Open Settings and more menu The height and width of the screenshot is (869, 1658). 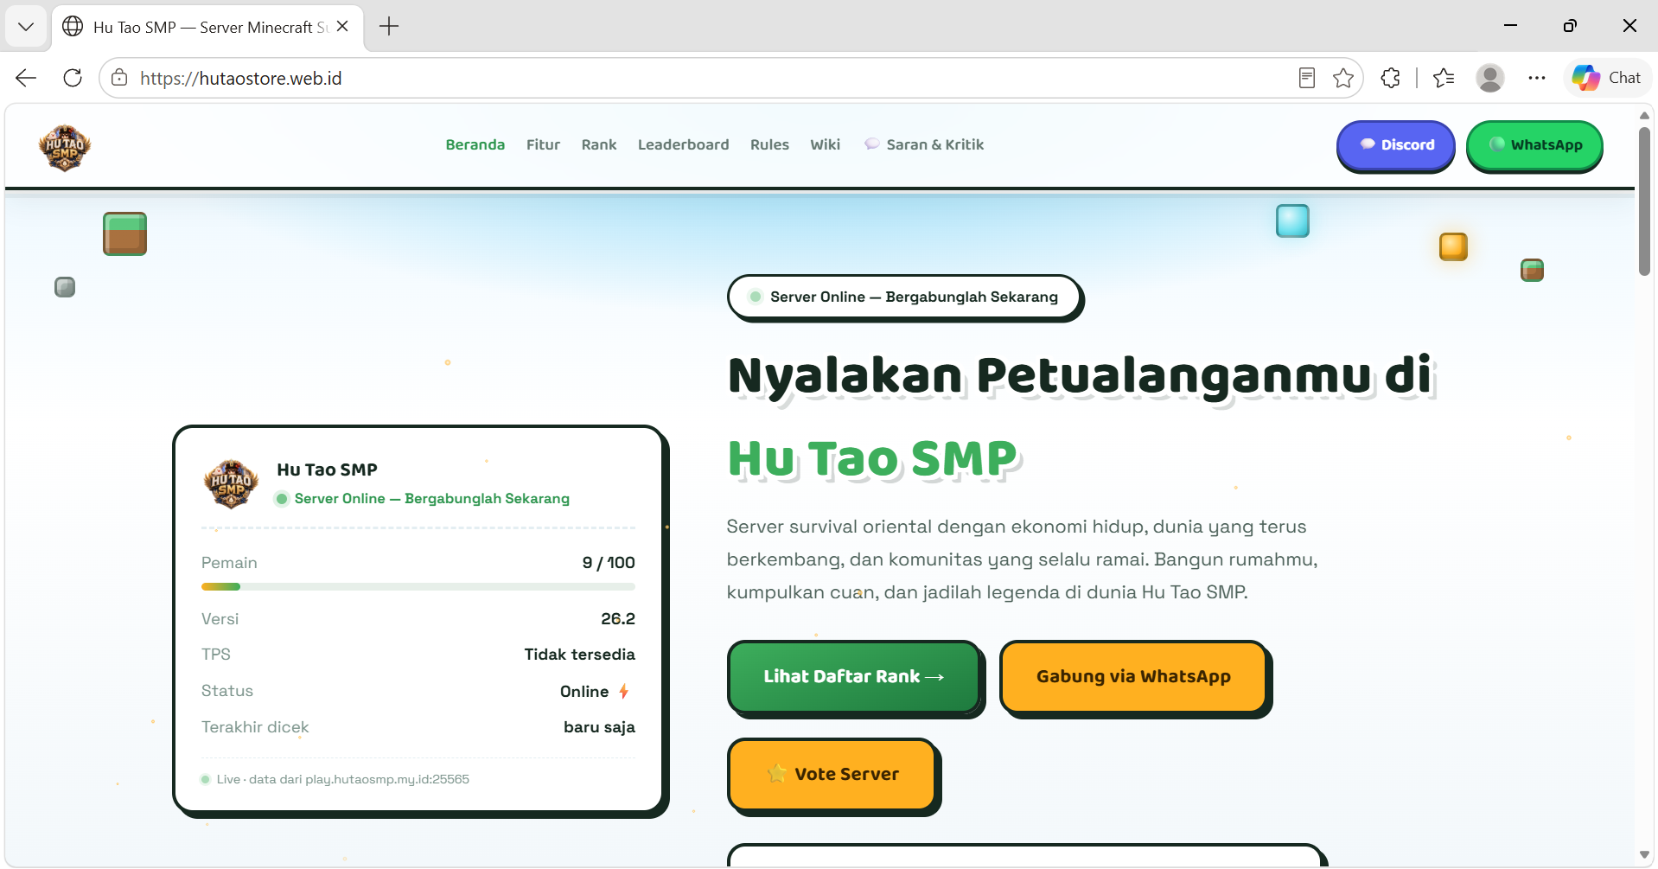1536,78
